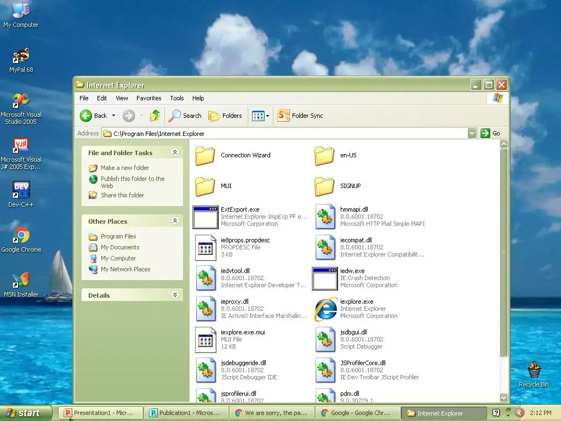This screenshot has width=561, height=421.
Task: Select ExtExport.exe file icon
Action: click(205, 217)
